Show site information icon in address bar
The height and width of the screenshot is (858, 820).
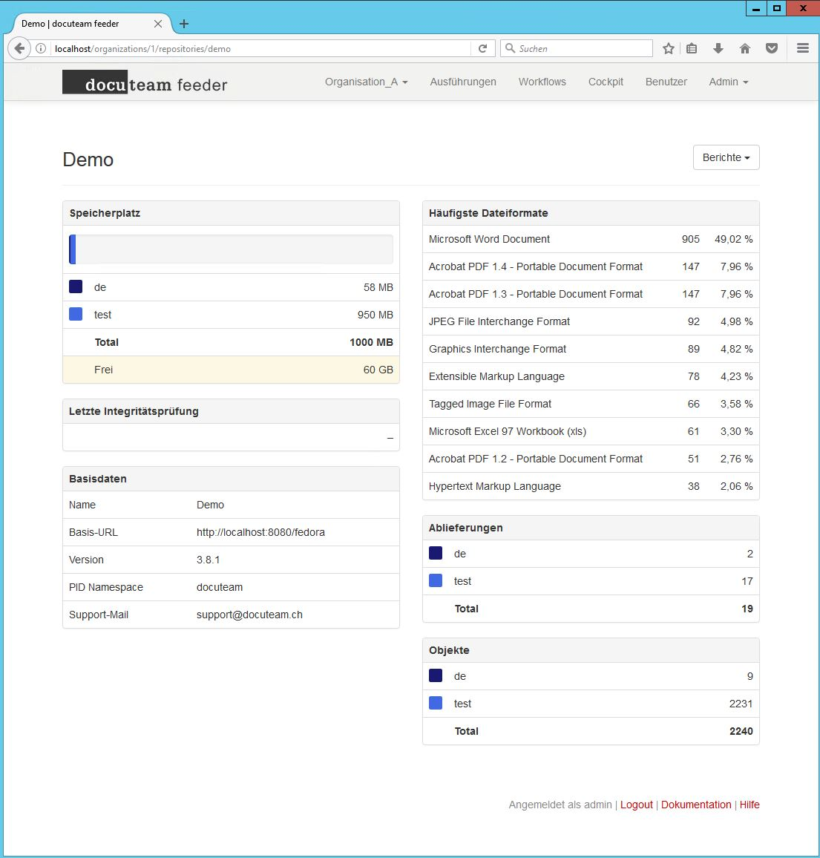(41, 48)
